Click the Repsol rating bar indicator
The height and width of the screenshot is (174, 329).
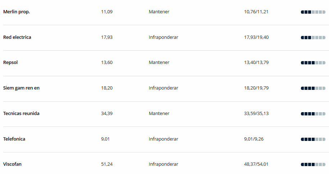[313, 63]
